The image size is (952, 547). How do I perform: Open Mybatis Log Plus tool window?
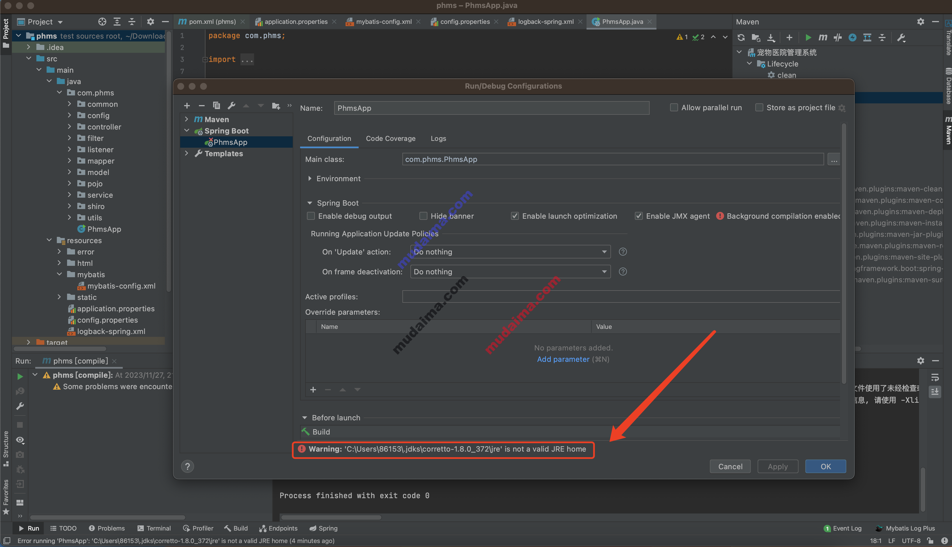tap(905, 528)
